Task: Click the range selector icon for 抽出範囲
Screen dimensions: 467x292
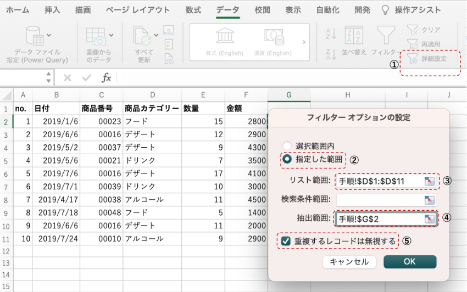Action: click(x=429, y=219)
